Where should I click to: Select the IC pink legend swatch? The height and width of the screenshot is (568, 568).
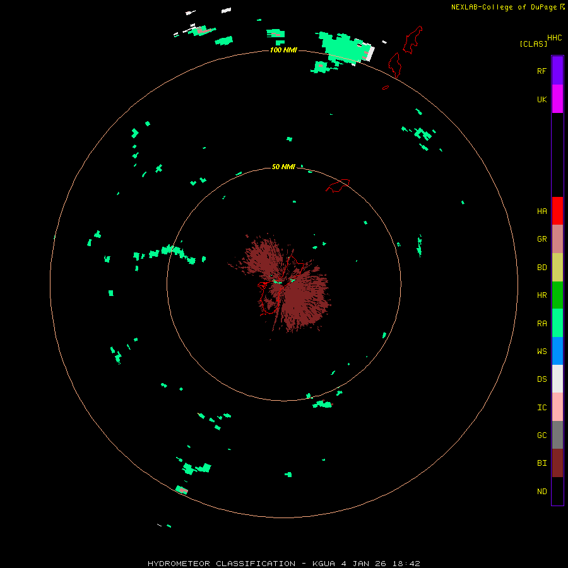tap(557, 407)
